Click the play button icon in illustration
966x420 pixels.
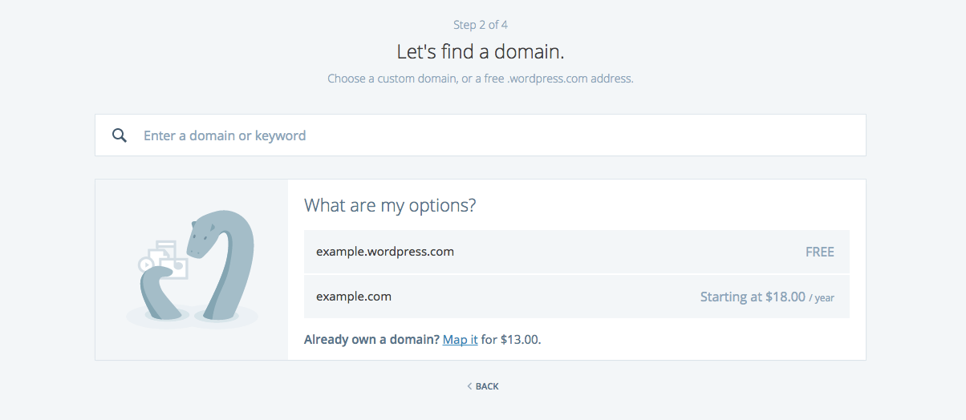click(x=146, y=264)
